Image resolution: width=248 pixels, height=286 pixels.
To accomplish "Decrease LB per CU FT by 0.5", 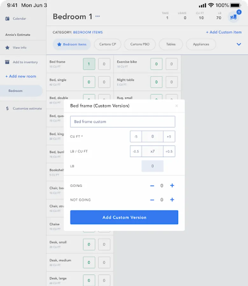I will click(x=136, y=151).
